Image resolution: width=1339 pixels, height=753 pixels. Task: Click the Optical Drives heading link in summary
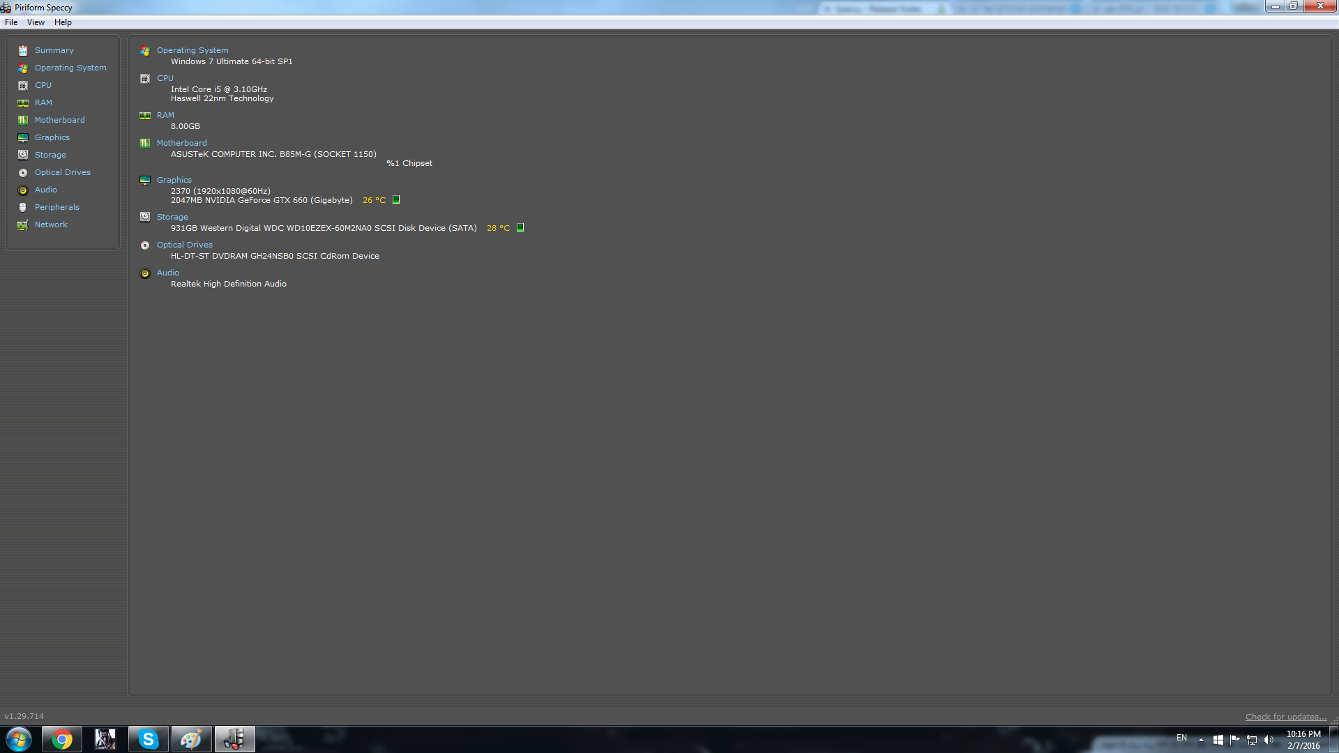tap(185, 245)
